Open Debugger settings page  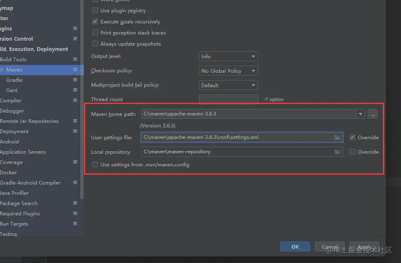[12, 111]
